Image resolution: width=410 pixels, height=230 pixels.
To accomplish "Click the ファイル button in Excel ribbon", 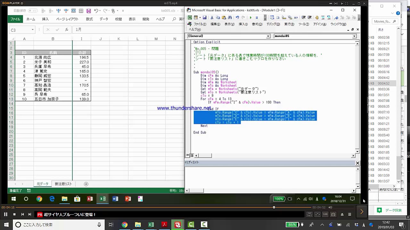I will (15, 19).
